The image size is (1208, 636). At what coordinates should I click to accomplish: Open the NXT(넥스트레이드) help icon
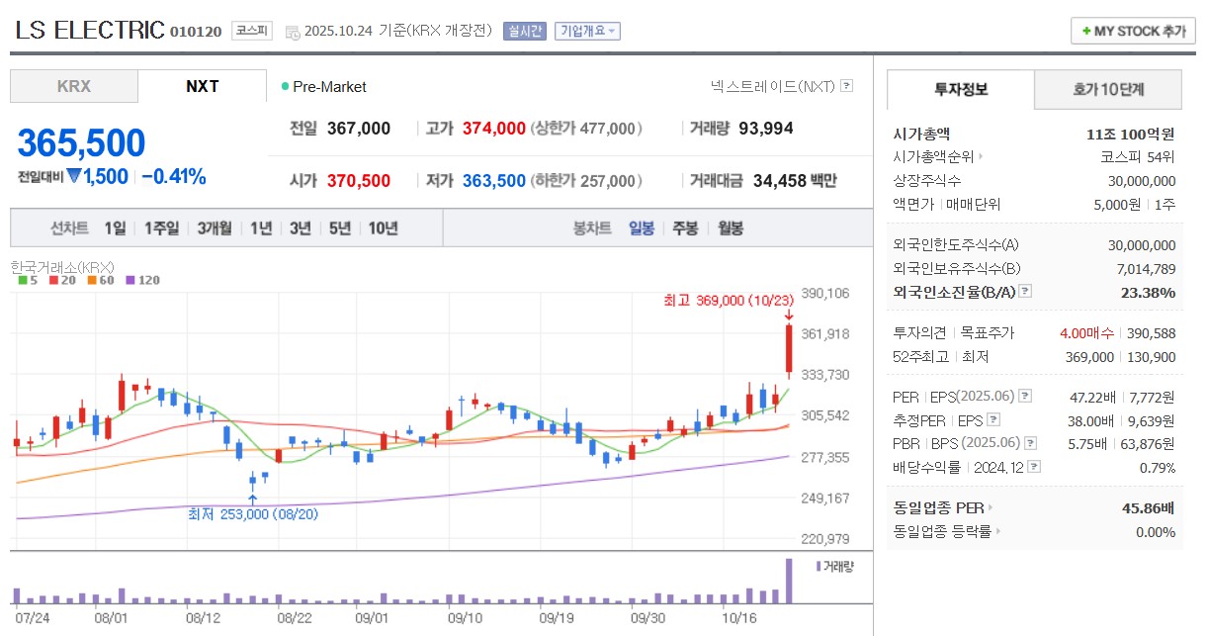coord(845,87)
